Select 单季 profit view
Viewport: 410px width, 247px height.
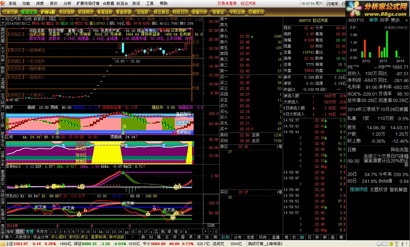coord(373,20)
